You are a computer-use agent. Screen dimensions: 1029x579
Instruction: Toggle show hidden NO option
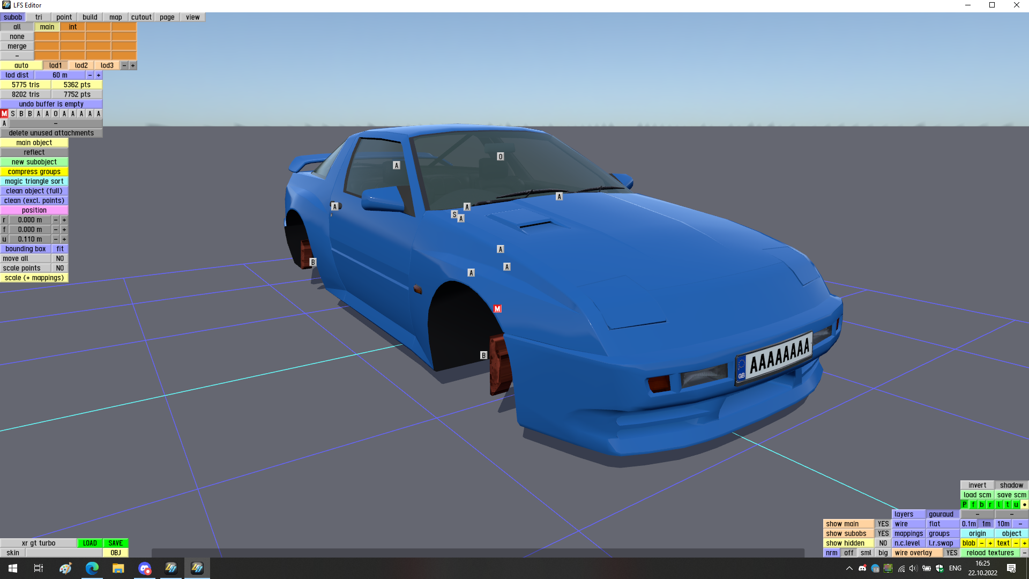[883, 543]
